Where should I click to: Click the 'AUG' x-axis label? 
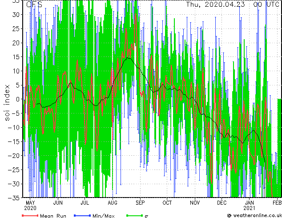[x=113, y=203]
